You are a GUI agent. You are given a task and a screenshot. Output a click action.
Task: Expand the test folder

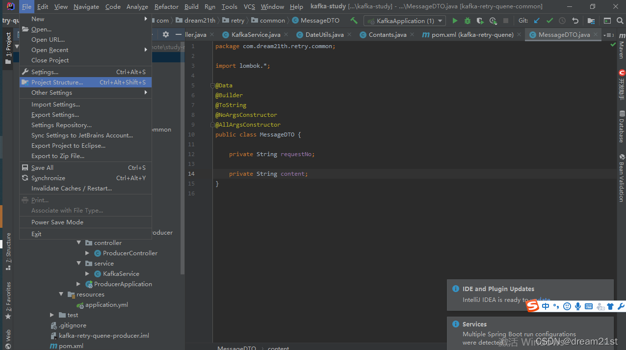52,315
